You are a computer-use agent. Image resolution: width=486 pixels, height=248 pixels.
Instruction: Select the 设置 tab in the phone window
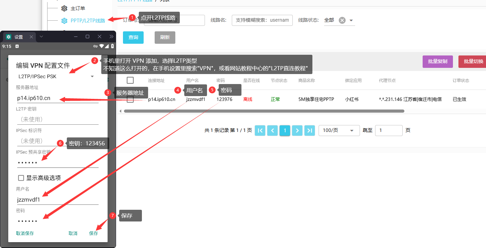pyautogui.click(x=19, y=37)
